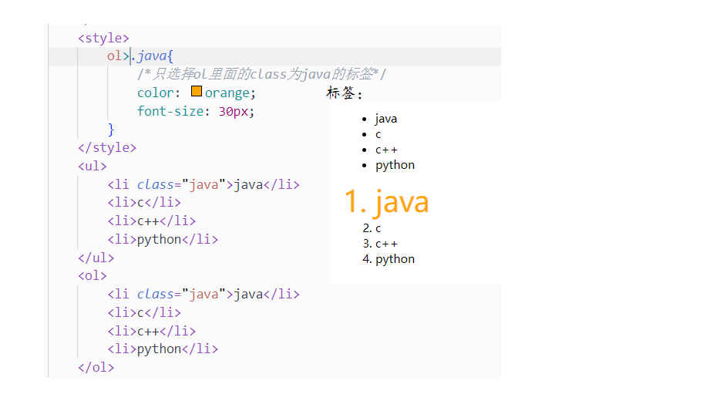Click the opening <ol> tag
This screenshot has width=720, height=401.
(93, 275)
